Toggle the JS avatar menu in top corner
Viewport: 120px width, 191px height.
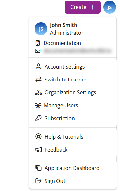click(110, 7)
